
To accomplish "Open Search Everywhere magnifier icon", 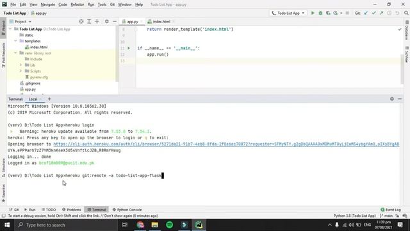I will [x=406, y=13].
